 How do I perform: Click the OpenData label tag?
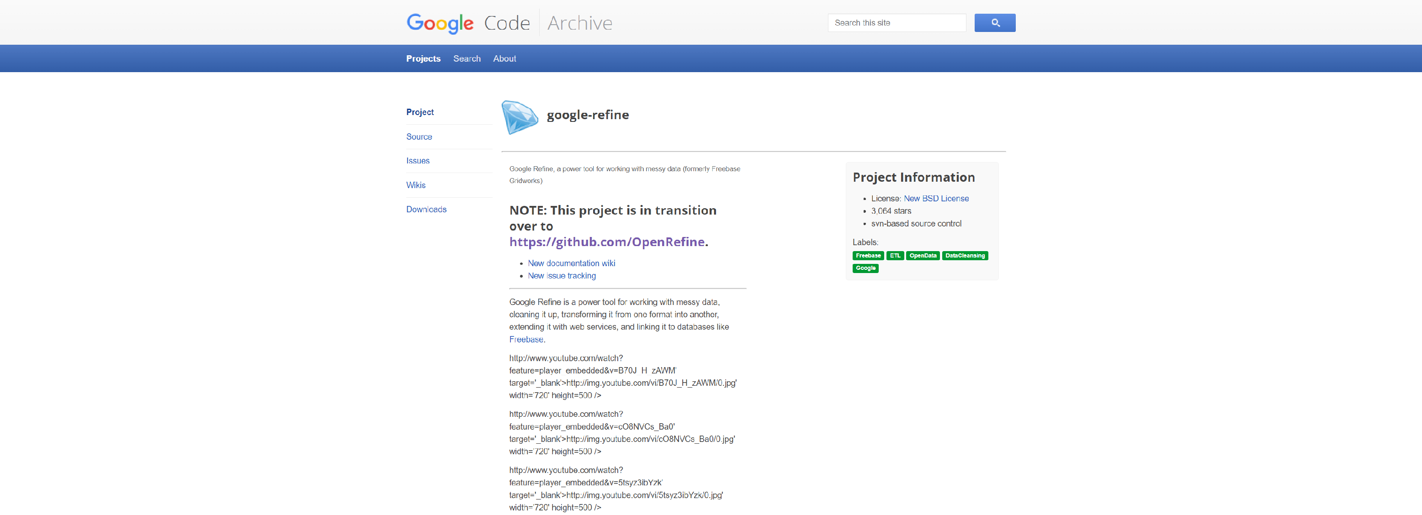(x=923, y=255)
